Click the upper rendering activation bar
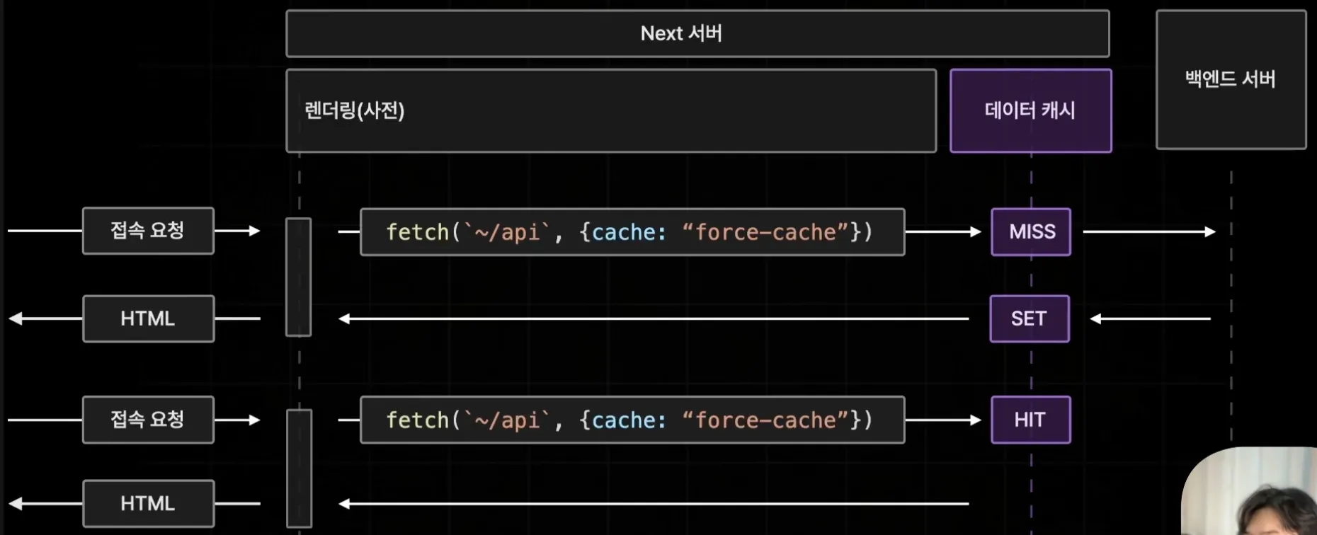Screen dimensions: 1317x535 pyautogui.click(x=299, y=277)
